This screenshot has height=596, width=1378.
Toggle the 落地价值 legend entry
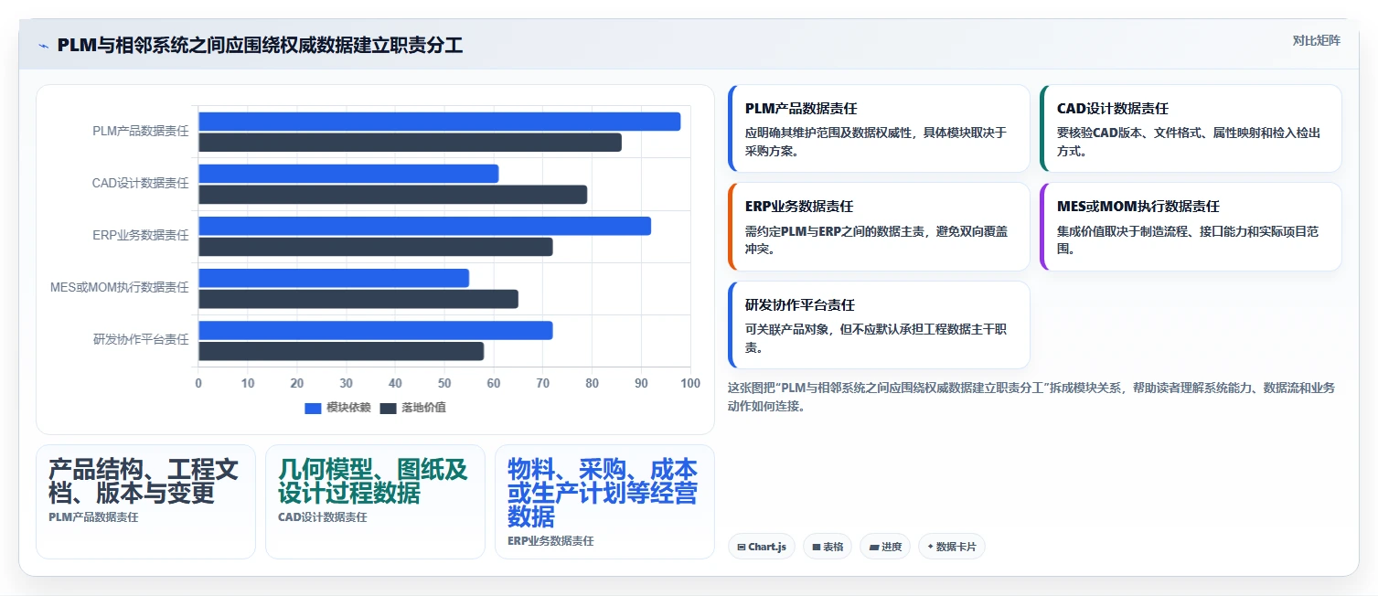click(413, 408)
